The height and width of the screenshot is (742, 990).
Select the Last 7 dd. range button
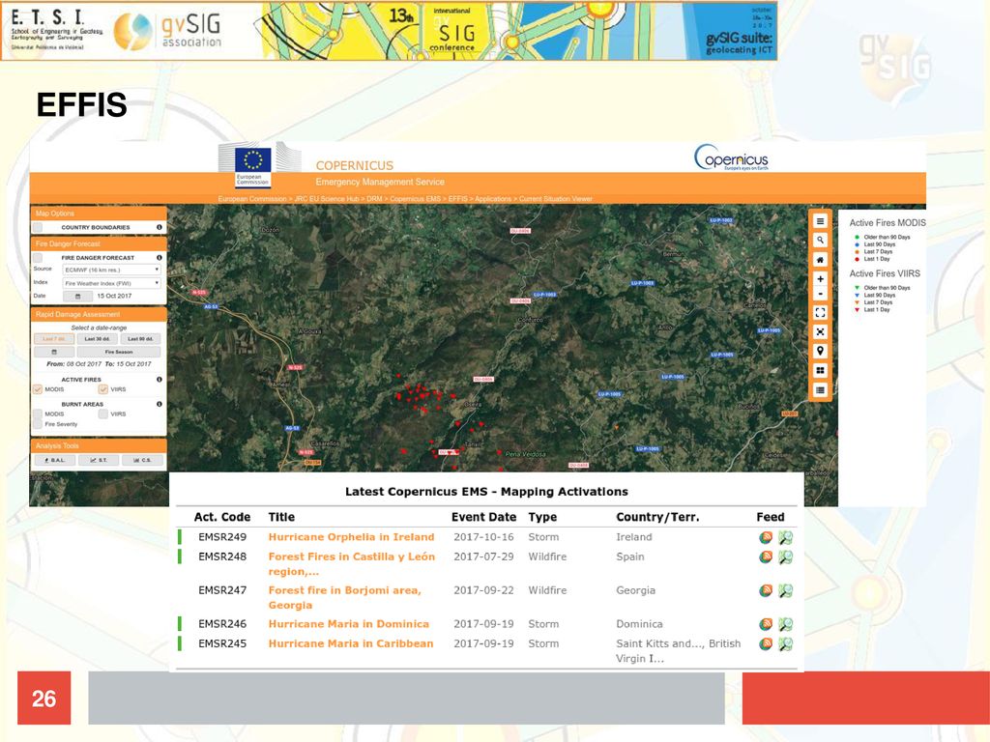click(x=54, y=339)
